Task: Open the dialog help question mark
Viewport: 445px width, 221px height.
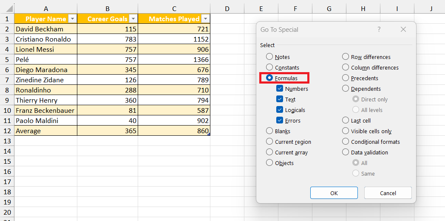Action: 379,29
